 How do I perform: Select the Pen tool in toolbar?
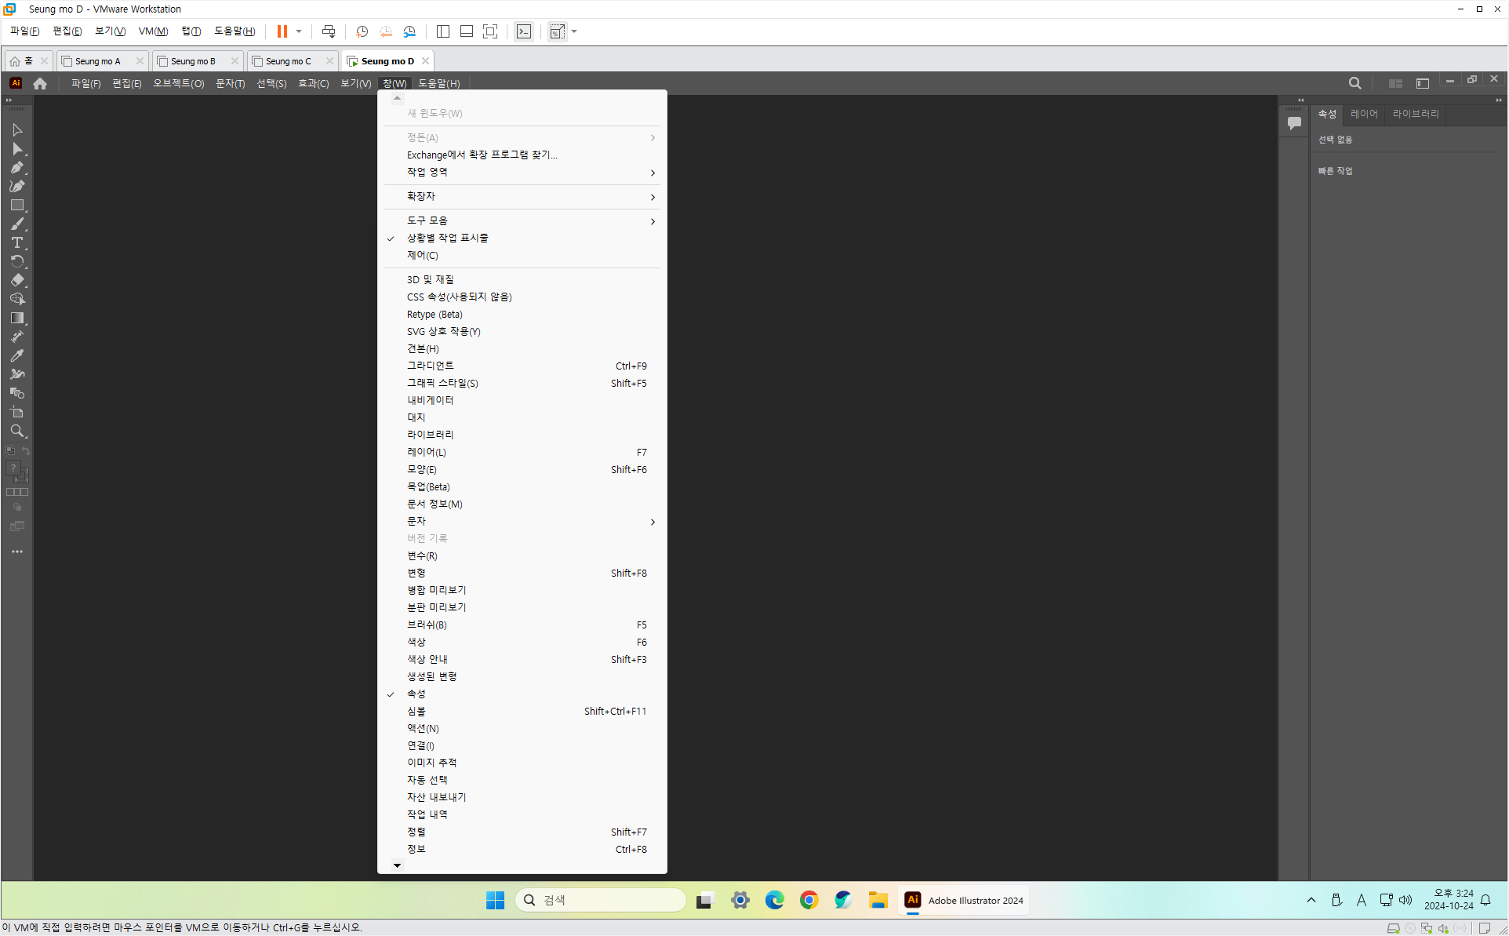(17, 168)
